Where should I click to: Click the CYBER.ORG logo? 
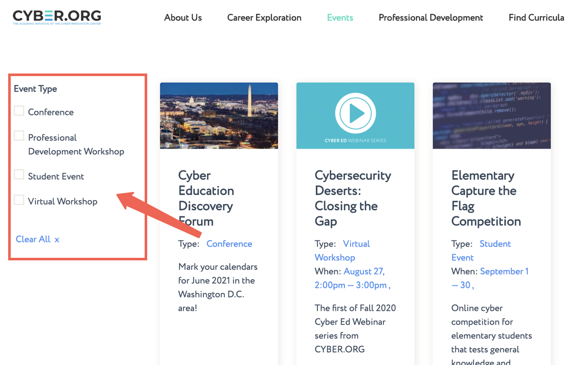click(x=57, y=17)
